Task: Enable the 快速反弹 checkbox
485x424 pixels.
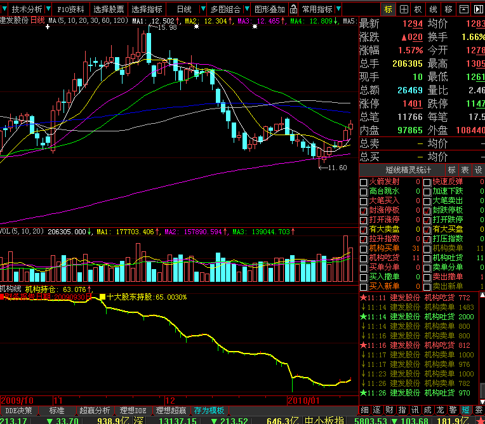Action: [x=427, y=182]
